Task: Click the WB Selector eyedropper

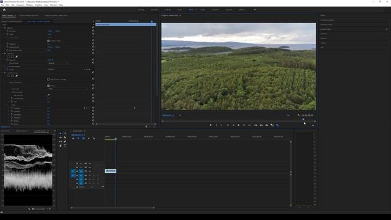Action: [48, 95]
